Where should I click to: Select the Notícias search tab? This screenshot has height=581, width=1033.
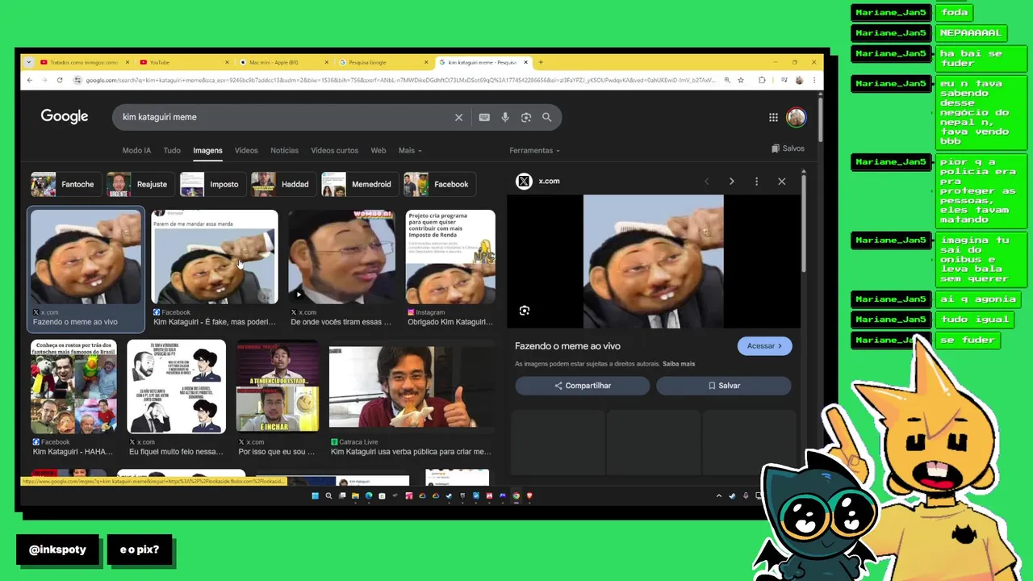[284, 150]
